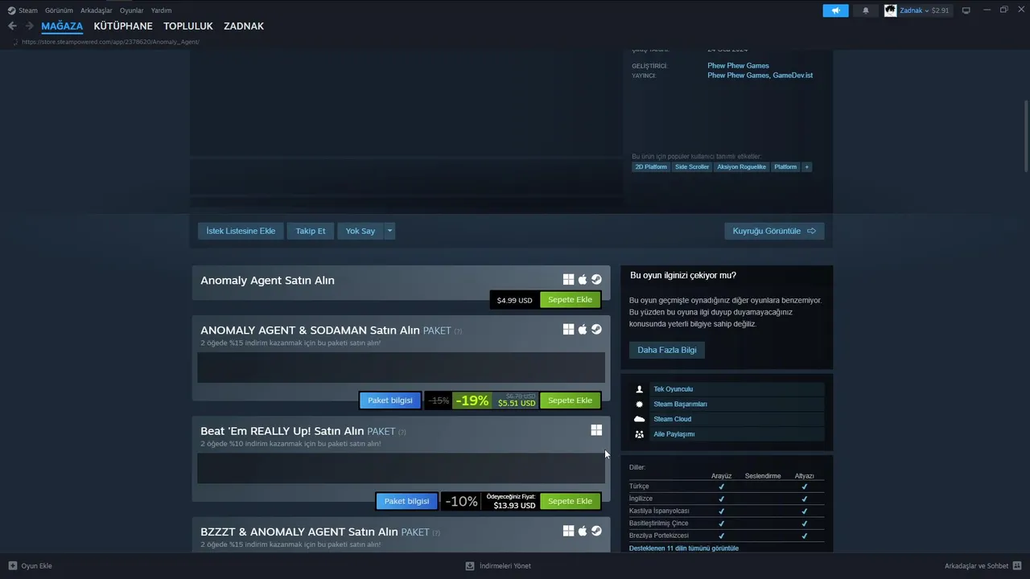Screen dimensions: 1030x579
Task: Click the Tek Oyunculu person icon
Action: coord(640,389)
